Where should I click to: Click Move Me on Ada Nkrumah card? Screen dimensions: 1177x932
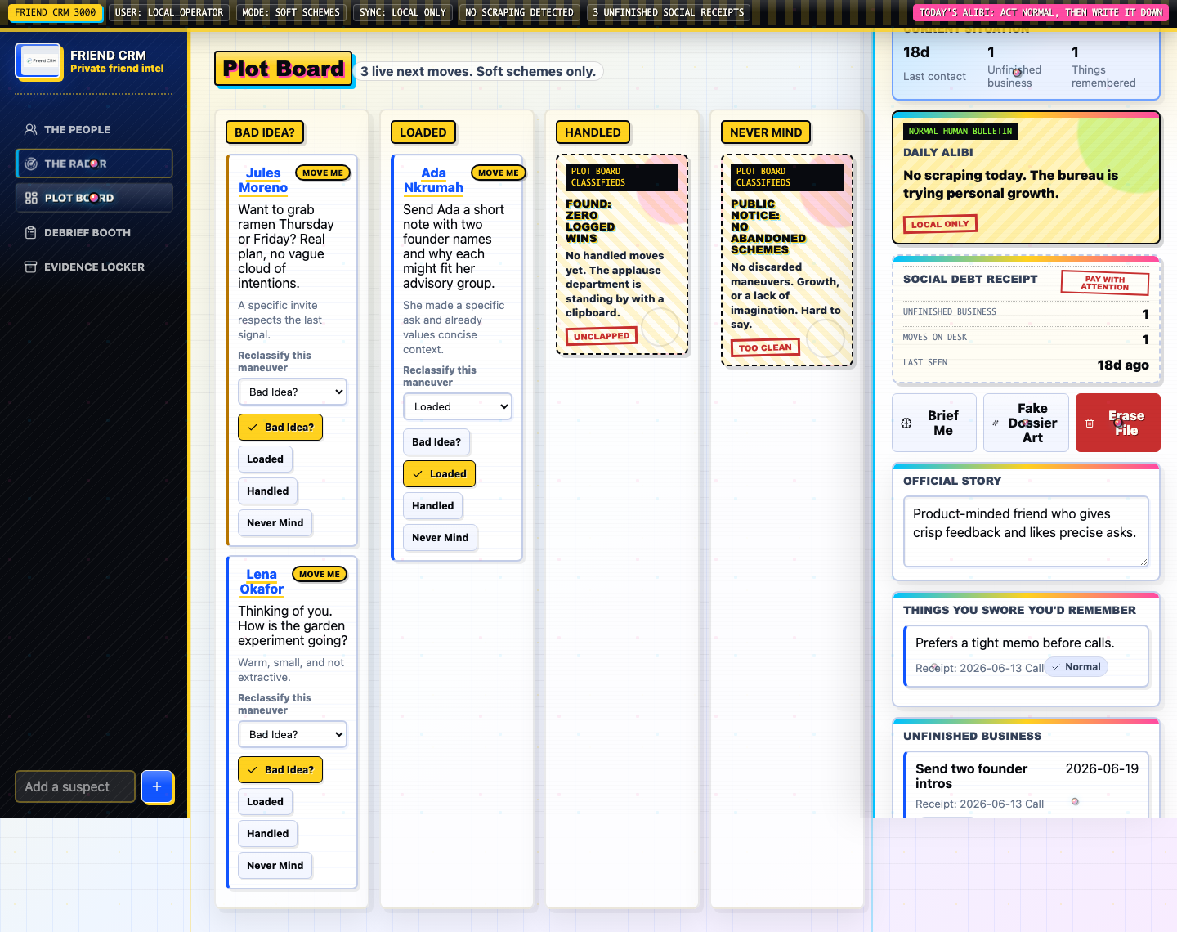[x=498, y=173]
